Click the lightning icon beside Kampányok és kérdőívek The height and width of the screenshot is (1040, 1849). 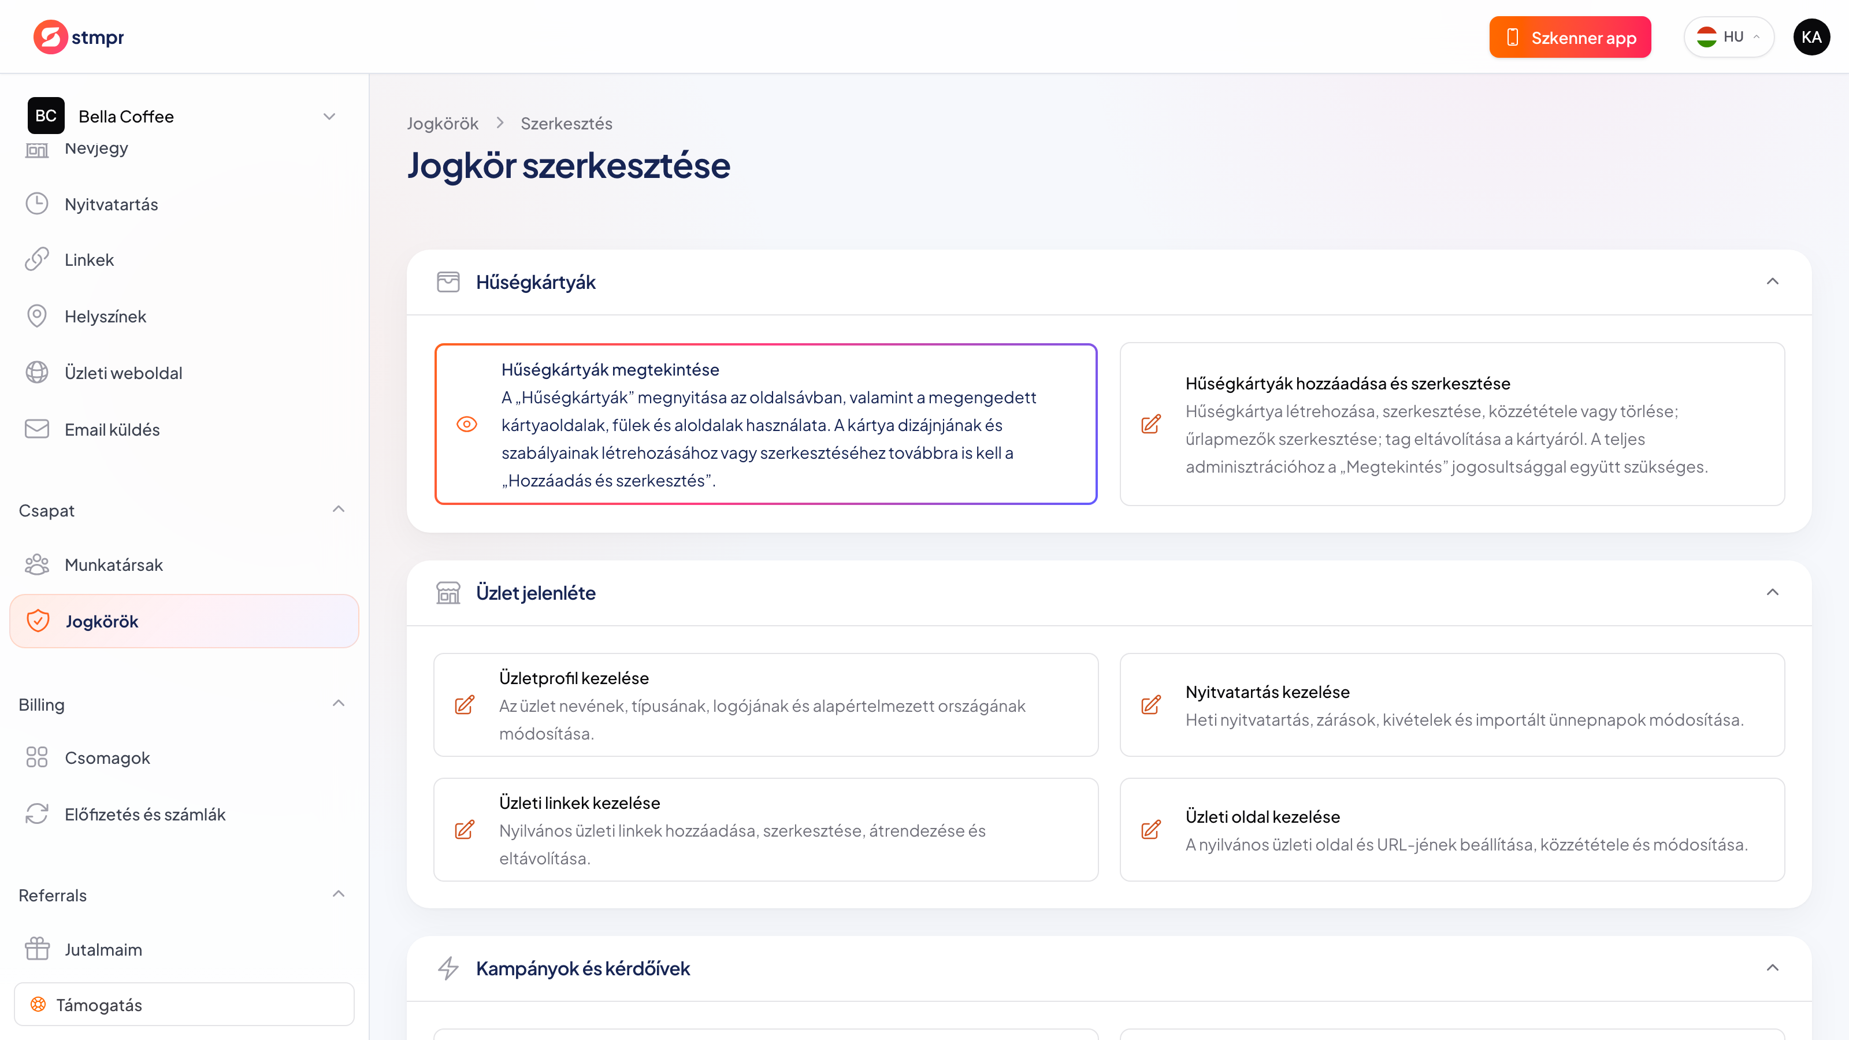tap(448, 968)
